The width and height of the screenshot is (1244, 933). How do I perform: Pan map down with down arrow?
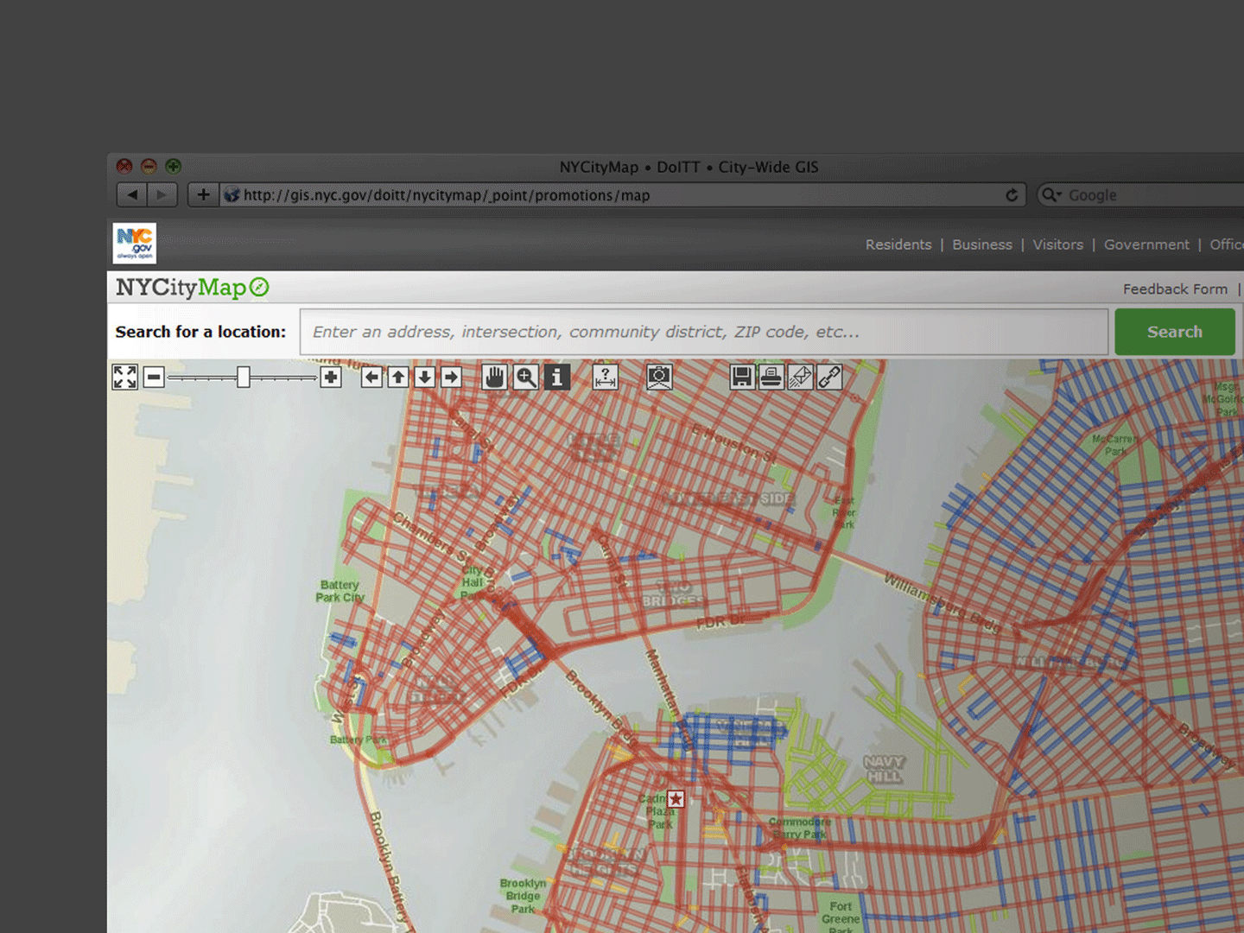pos(424,377)
